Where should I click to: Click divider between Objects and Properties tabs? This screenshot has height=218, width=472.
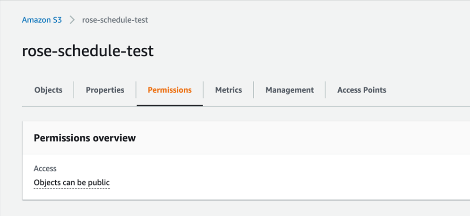click(x=74, y=90)
